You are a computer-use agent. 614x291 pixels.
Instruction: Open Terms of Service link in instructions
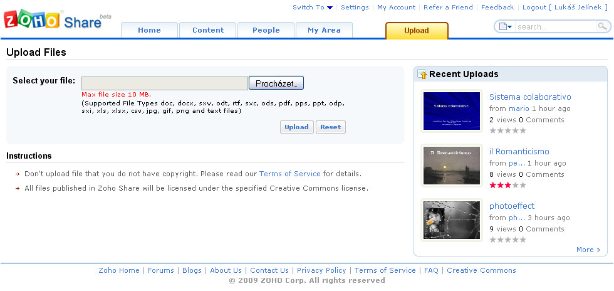[289, 174]
